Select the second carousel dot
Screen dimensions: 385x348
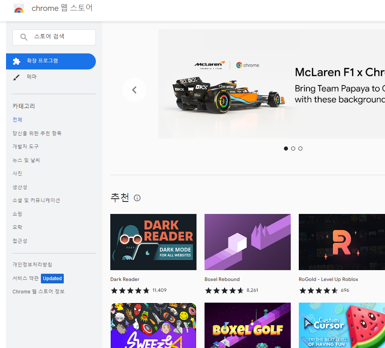coord(293,149)
